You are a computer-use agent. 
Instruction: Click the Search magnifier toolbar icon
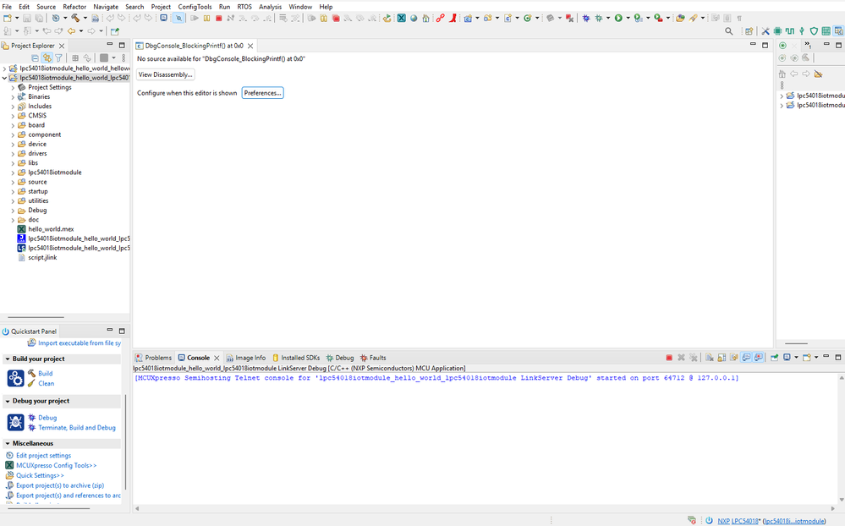pos(728,30)
